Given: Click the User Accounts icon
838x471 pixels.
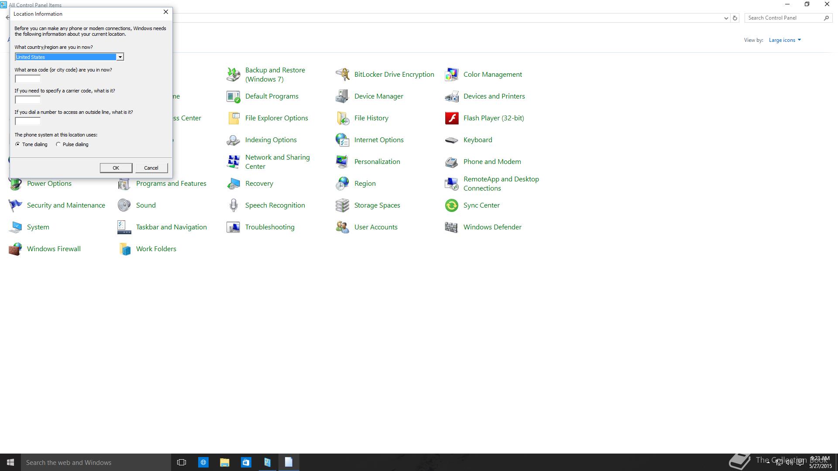Looking at the screenshot, I should [343, 227].
